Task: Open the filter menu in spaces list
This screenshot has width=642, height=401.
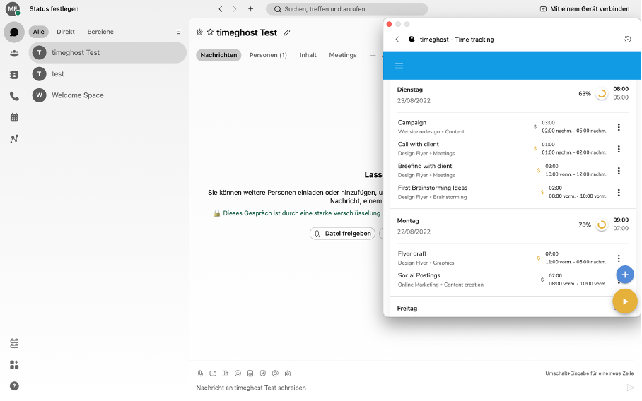Action: coord(178,32)
